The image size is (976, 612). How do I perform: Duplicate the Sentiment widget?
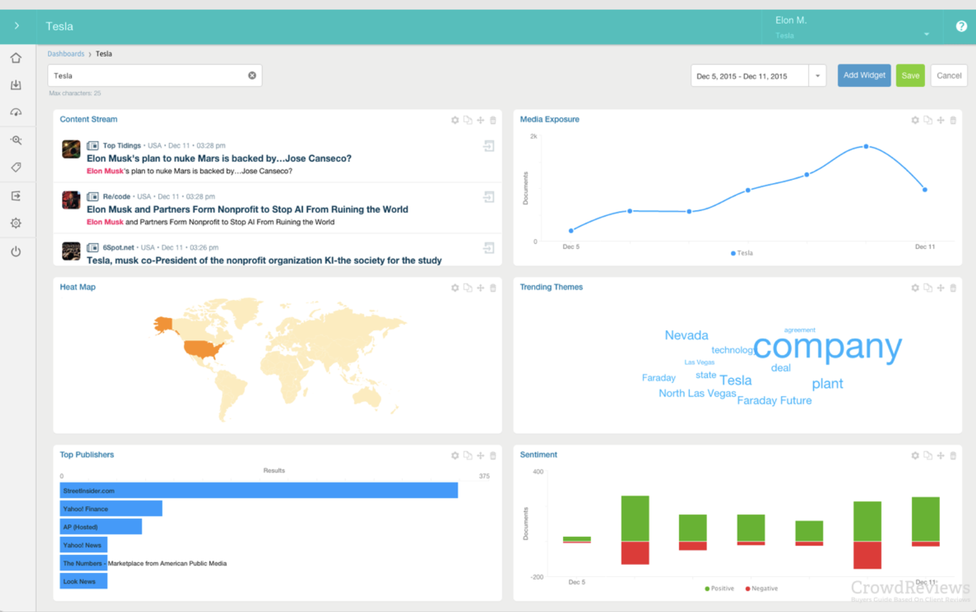coord(928,456)
